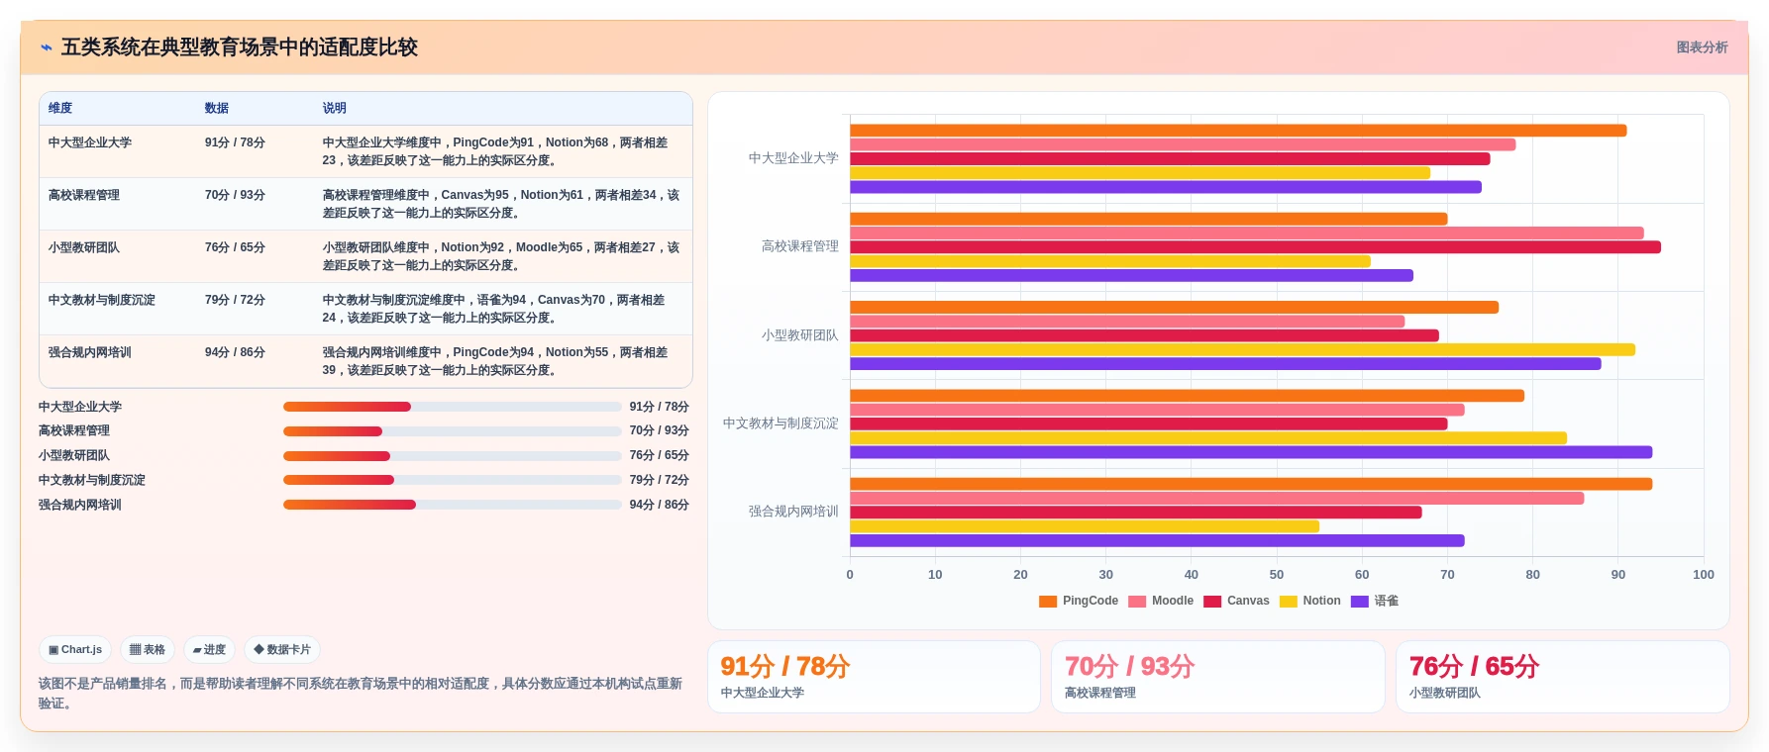Select table cell 强合规内网培训
The image size is (1769, 752).
pyautogui.click(x=90, y=352)
